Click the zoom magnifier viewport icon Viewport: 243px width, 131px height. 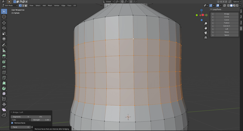[x=206, y=24]
